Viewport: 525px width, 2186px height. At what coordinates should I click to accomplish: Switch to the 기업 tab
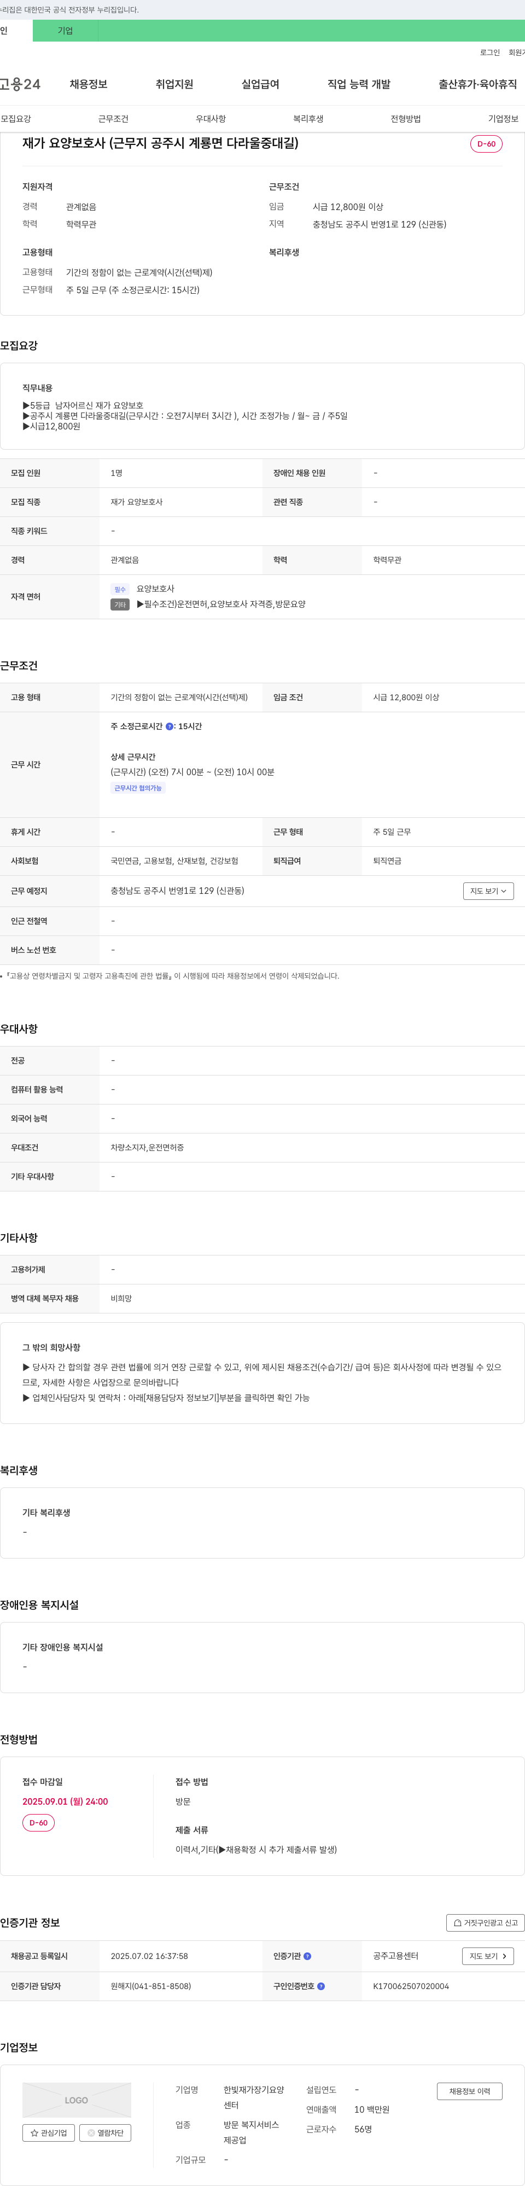[x=65, y=31]
